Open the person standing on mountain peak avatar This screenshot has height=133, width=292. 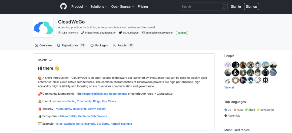point(228,73)
